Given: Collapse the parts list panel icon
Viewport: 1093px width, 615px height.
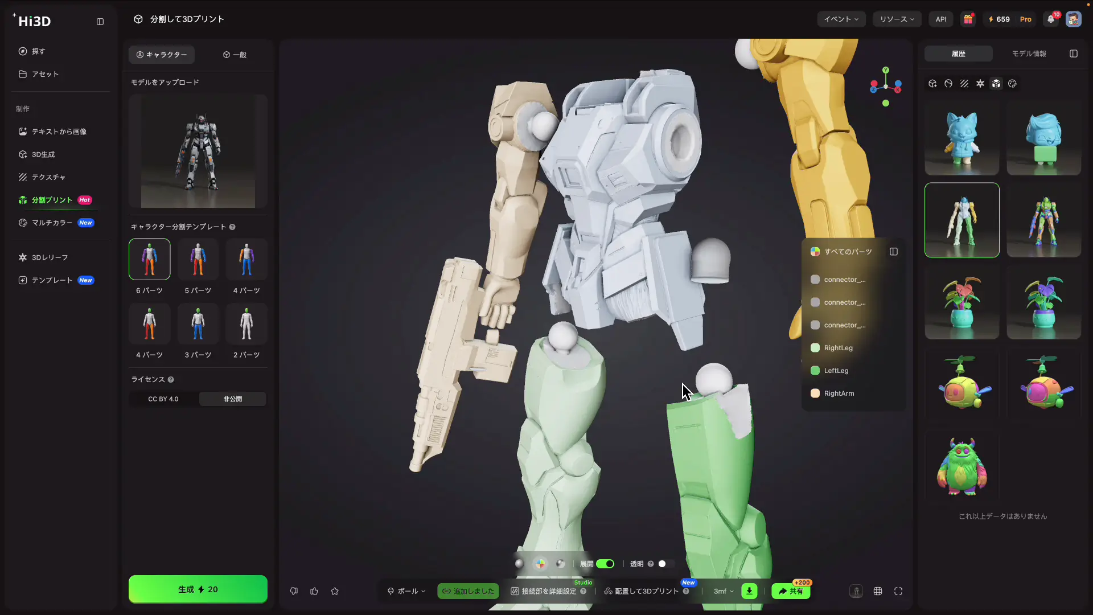Looking at the screenshot, I should coord(894,252).
